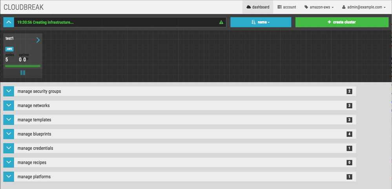The image size is (392, 189).
Task: Open test1 cluster details arrow
Action: (x=38, y=40)
